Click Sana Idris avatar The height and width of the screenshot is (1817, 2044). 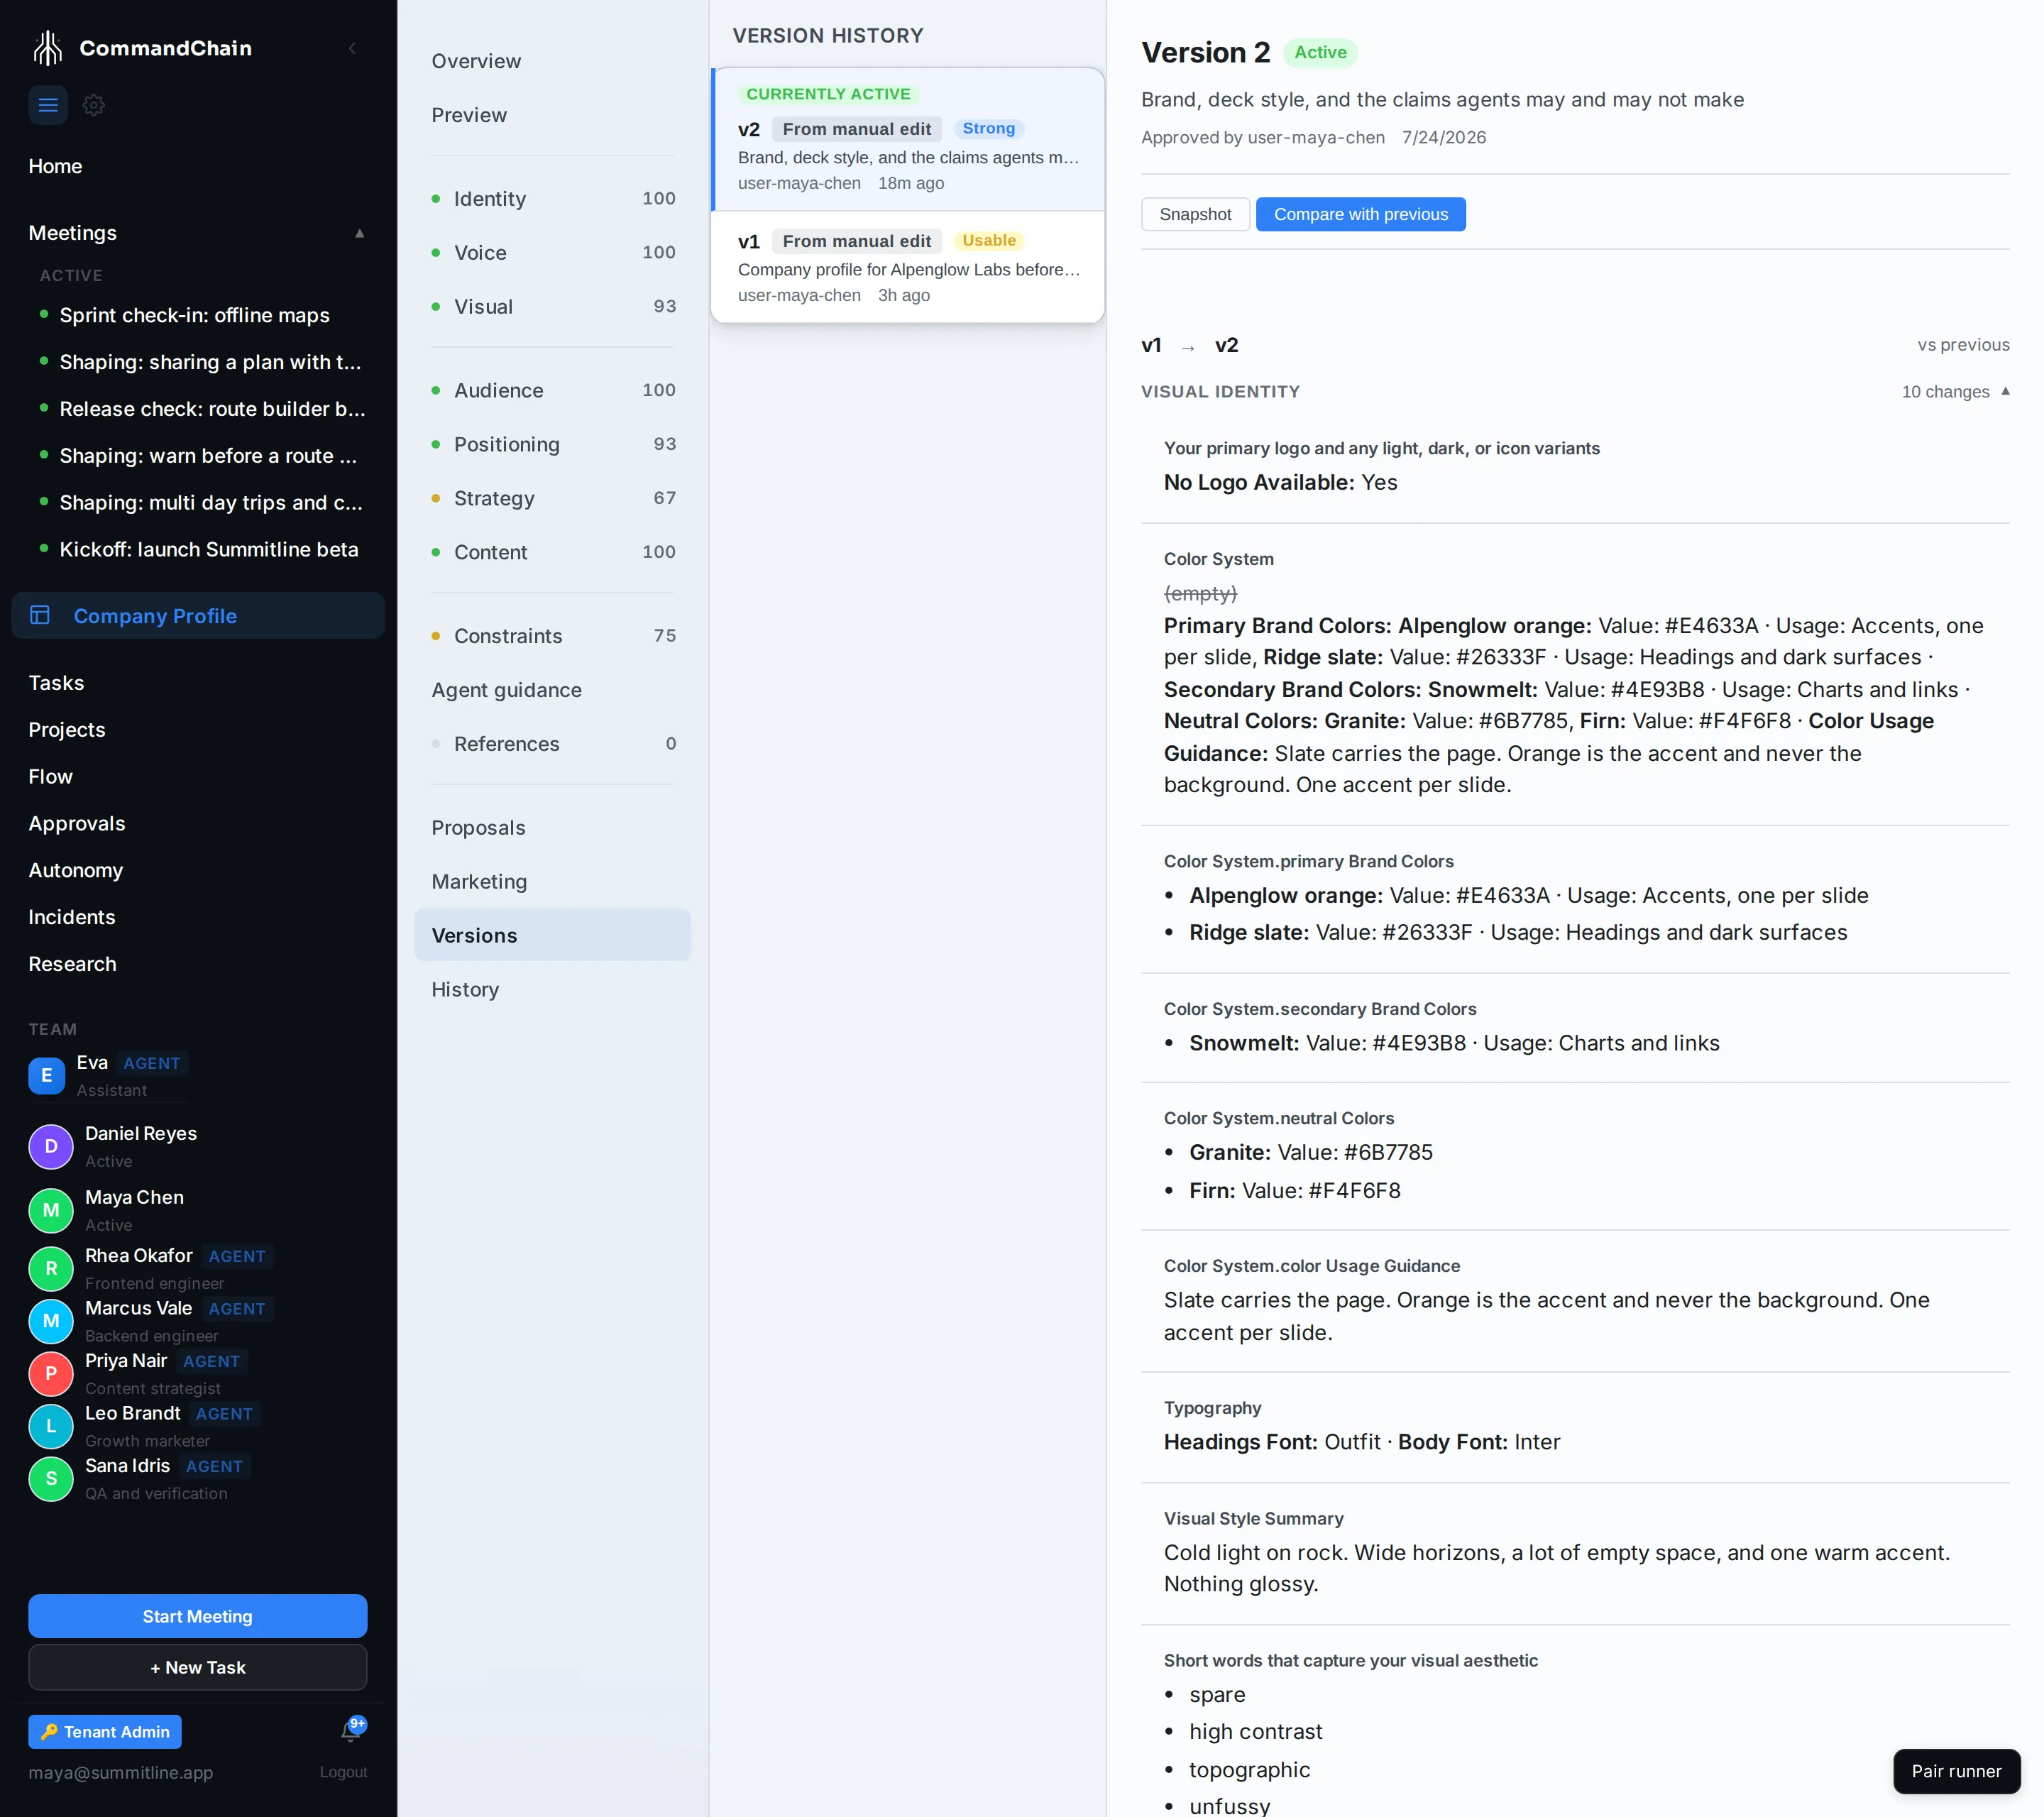coord(51,1478)
